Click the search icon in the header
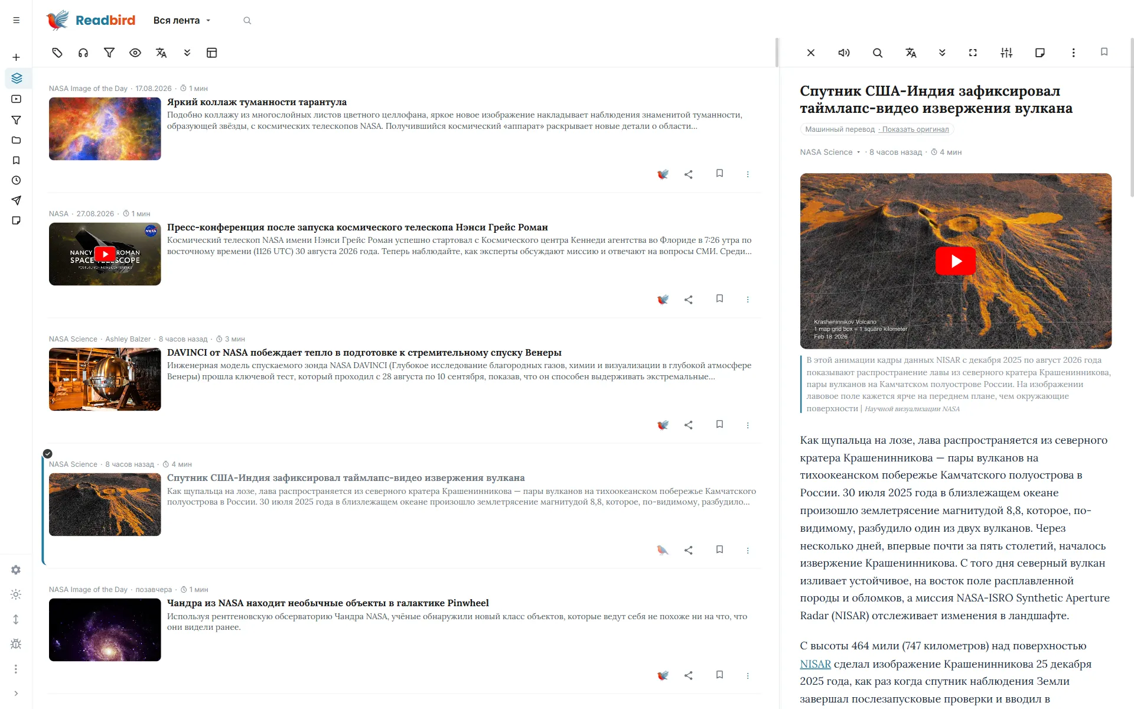This screenshot has width=1134, height=709. [x=247, y=21]
